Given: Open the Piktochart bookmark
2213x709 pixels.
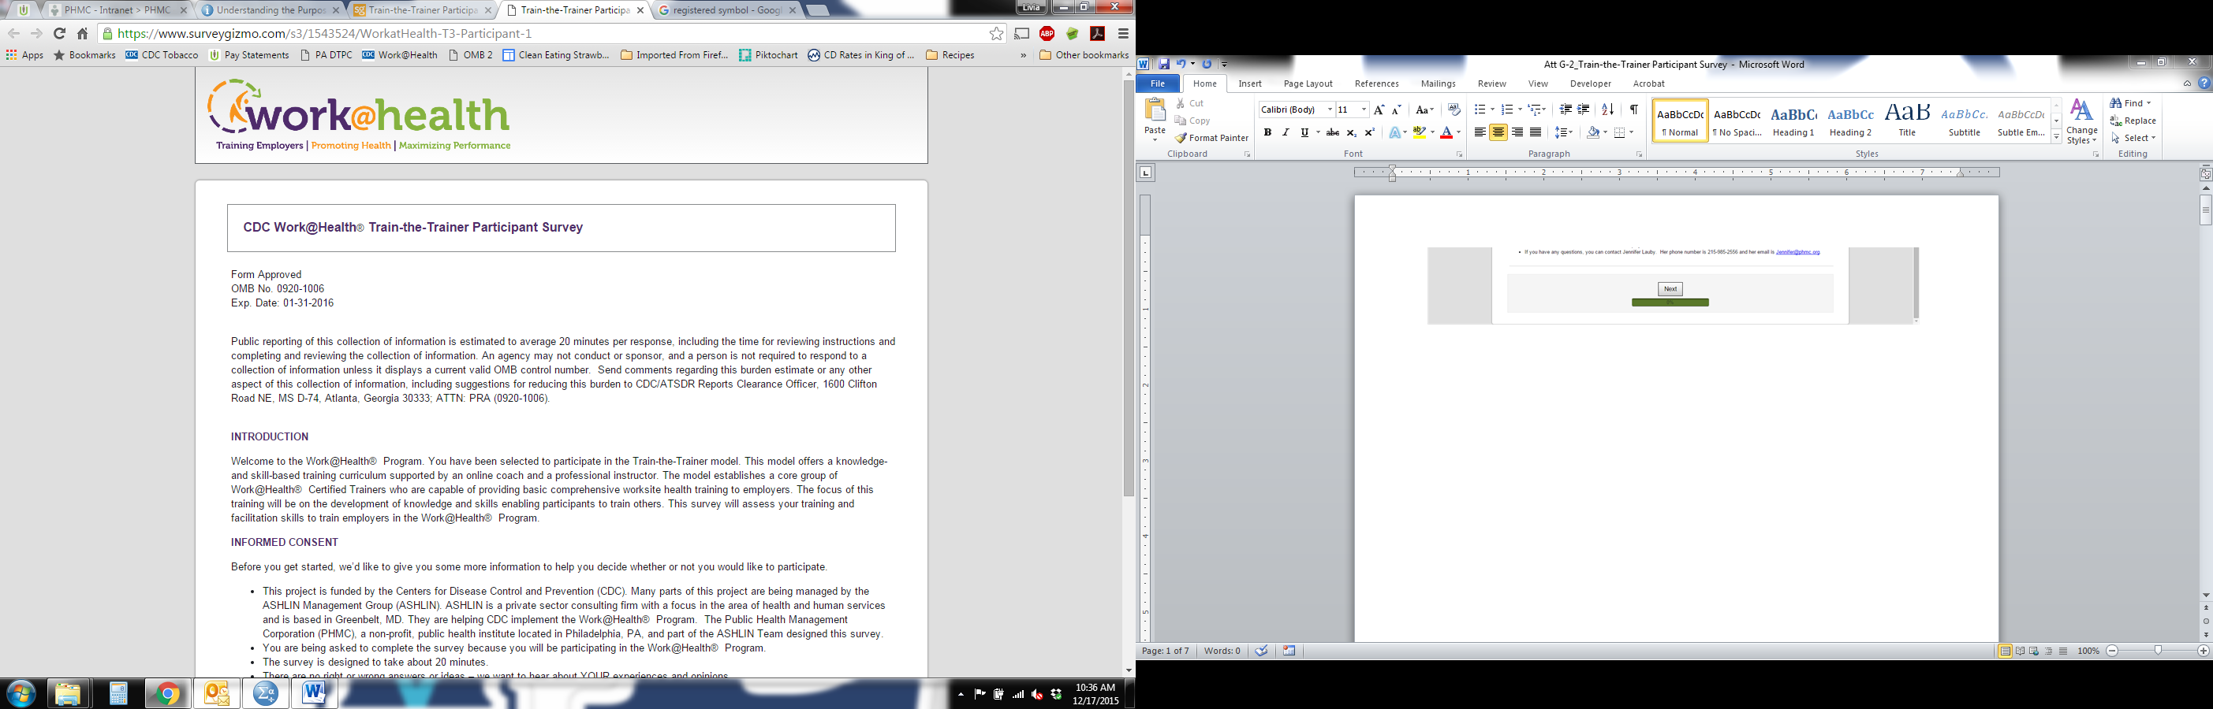Looking at the screenshot, I should pos(768,55).
